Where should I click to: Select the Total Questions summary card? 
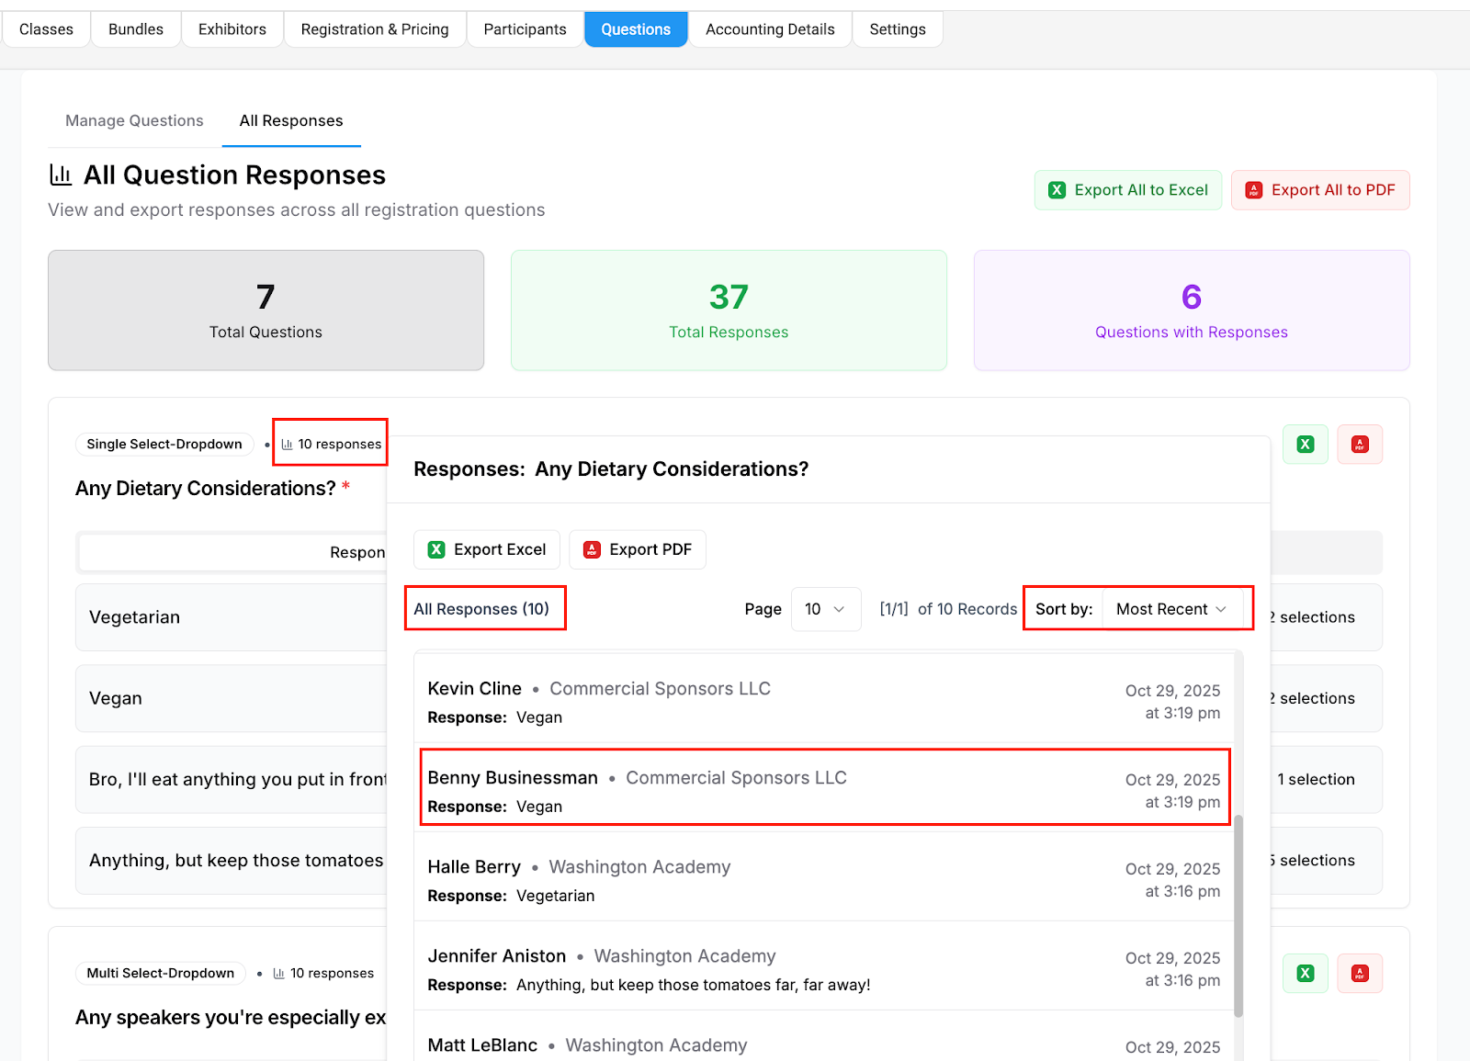266,310
